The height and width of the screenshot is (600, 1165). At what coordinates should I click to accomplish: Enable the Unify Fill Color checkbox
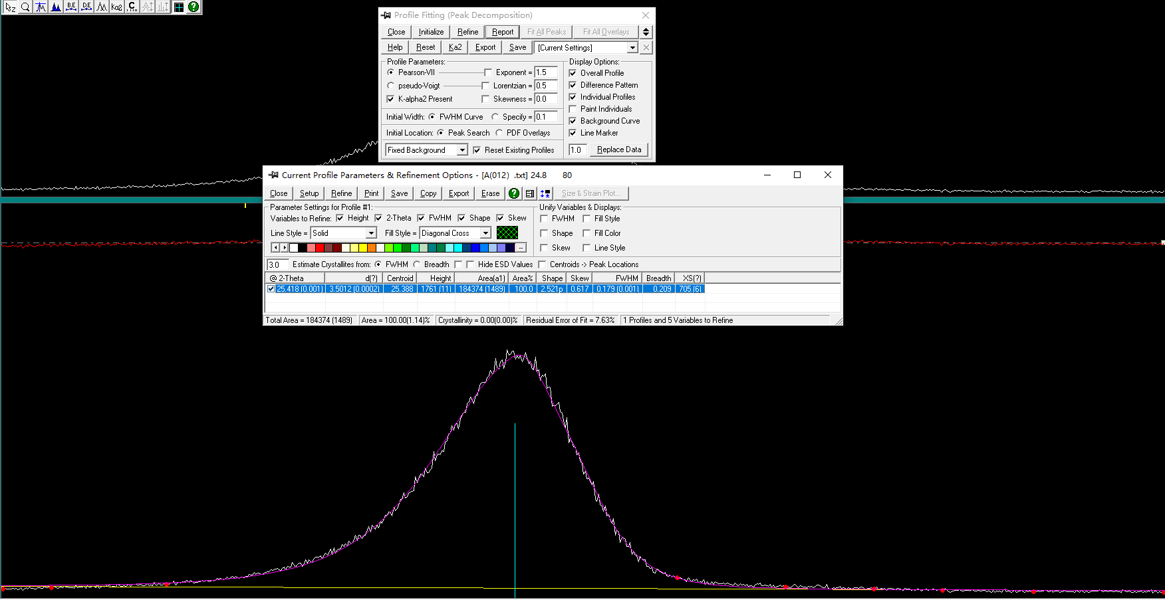point(586,233)
